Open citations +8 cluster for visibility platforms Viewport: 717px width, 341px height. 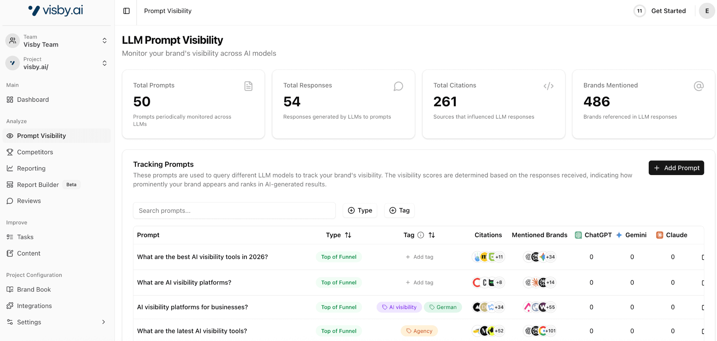pyautogui.click(x=488, y=283)
